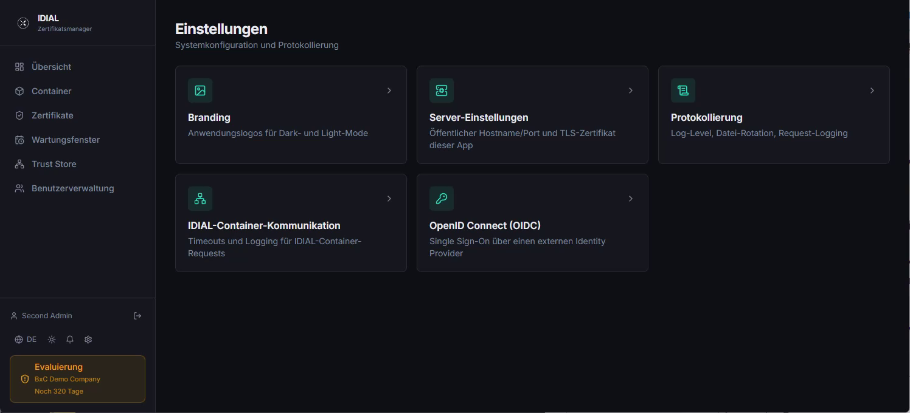
Task: Click the IDIAL logo icon
Action: click(x=23, y=23)
